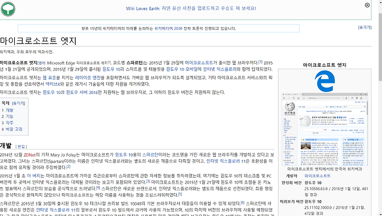Follow the 레이아웃 엔진 link
The height and width of the screenshot is (216, 382).
(88, 77)
